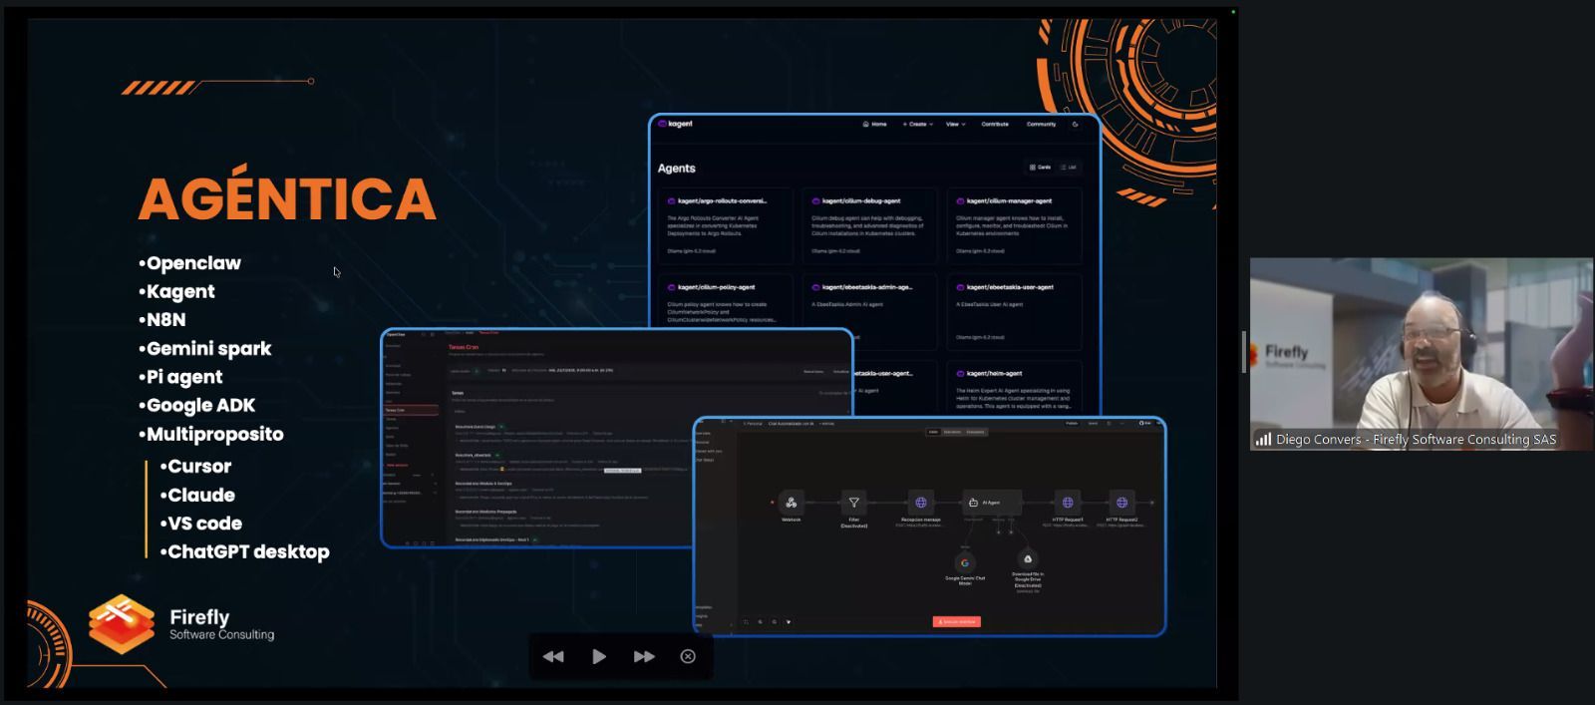The height and width of the screenshot is (705, 1595).
Task: Click the tidy up icon in n8n canvas
Action: [x=788, y=621]
